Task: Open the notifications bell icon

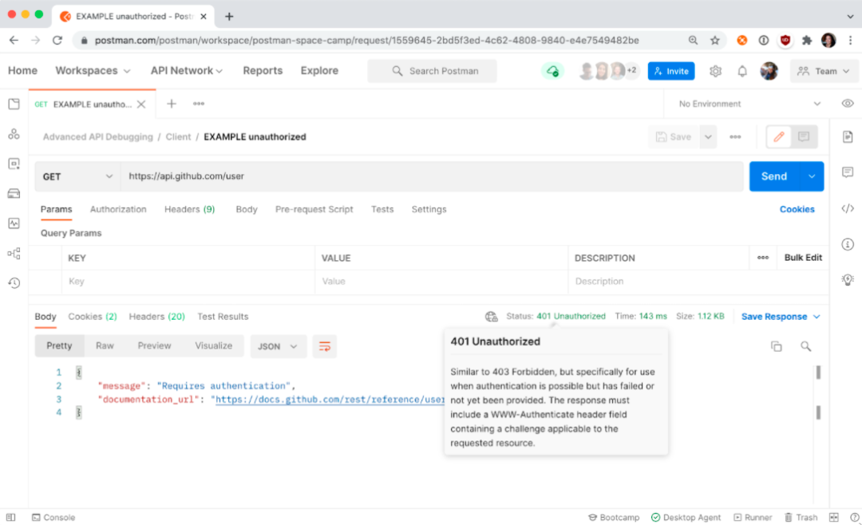Action: (742, 71)
